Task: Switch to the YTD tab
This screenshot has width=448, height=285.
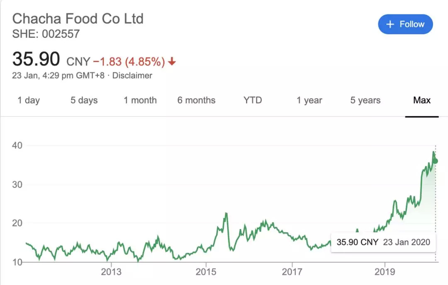Action: coord(253,100)
